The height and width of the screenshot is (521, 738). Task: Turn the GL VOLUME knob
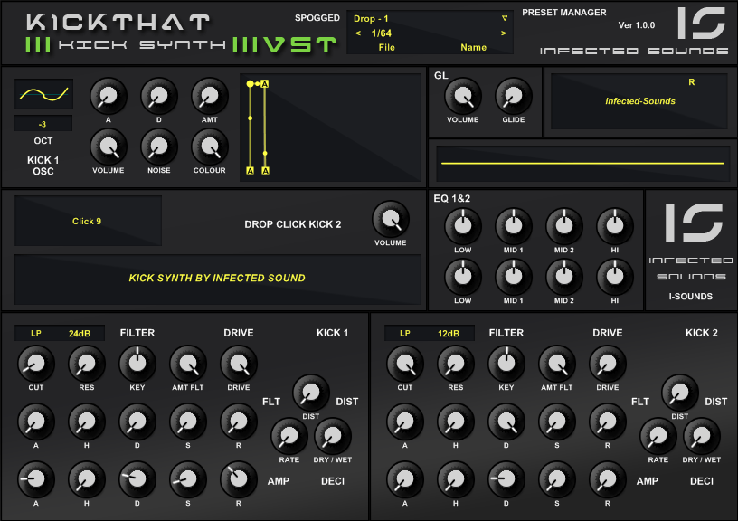463,97
